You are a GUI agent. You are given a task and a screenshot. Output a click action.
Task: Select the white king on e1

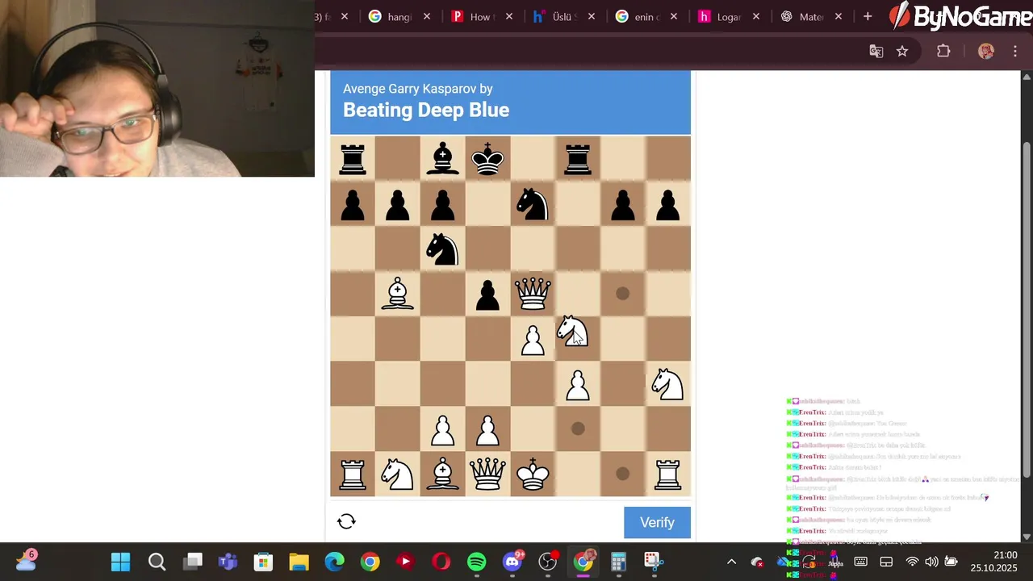click(x=533, y=474)
